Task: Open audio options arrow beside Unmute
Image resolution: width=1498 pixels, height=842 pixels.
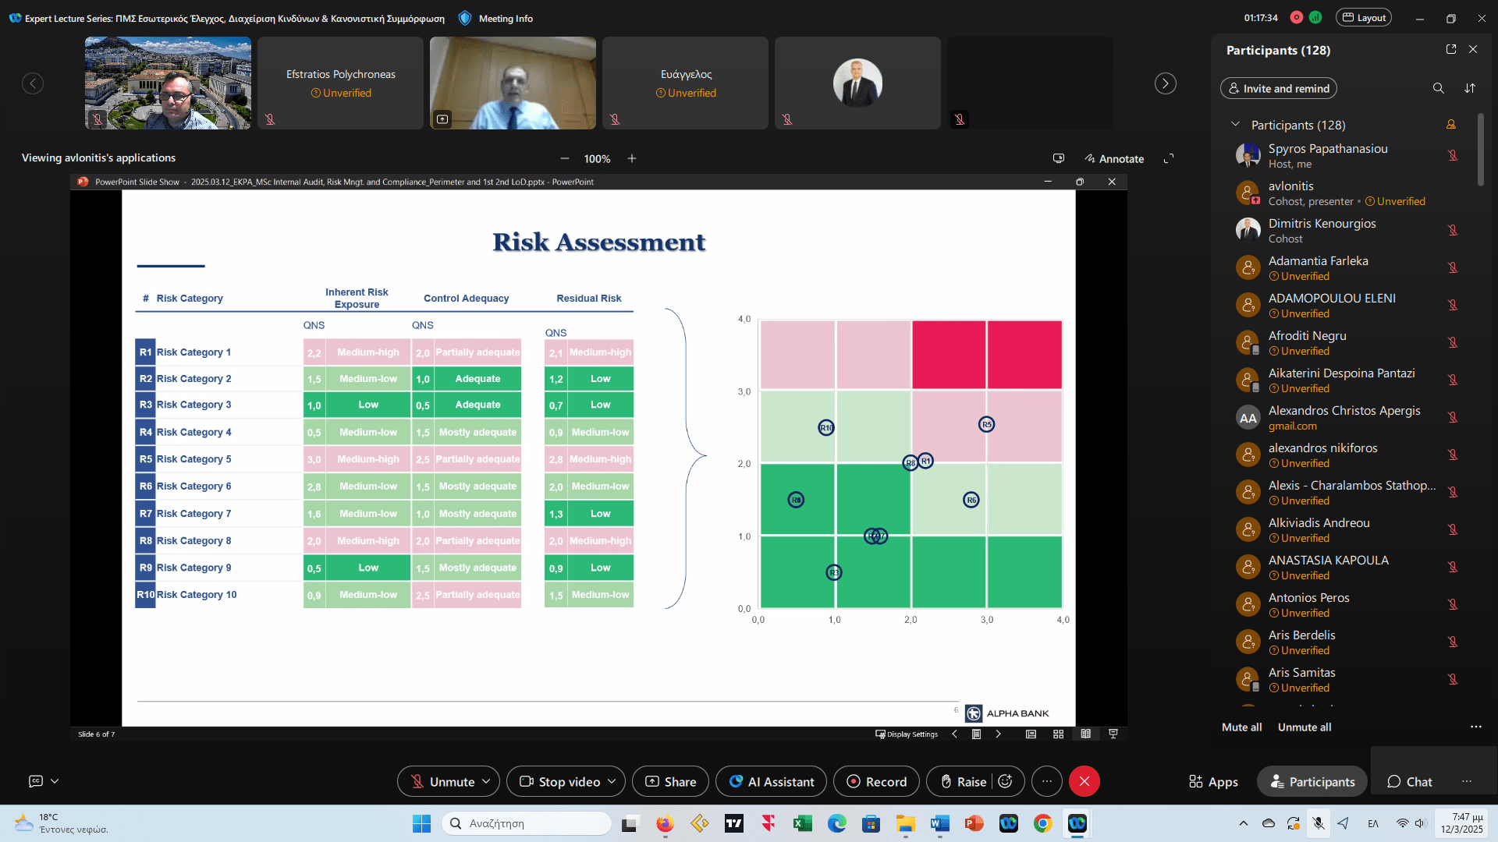Action: point(486,781)
